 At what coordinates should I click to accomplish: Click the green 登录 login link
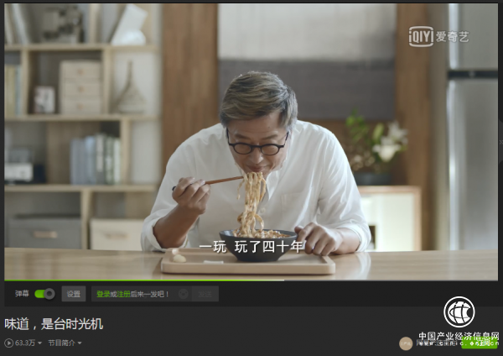point(103,294)
